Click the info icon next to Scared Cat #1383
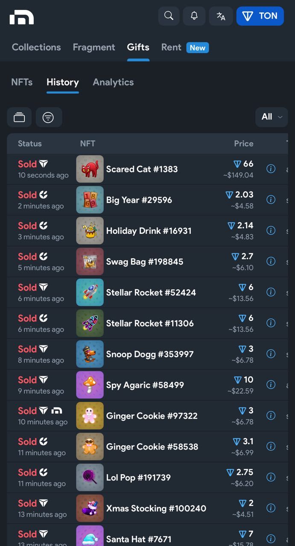The image size is (295, 546). pos(271,168)
